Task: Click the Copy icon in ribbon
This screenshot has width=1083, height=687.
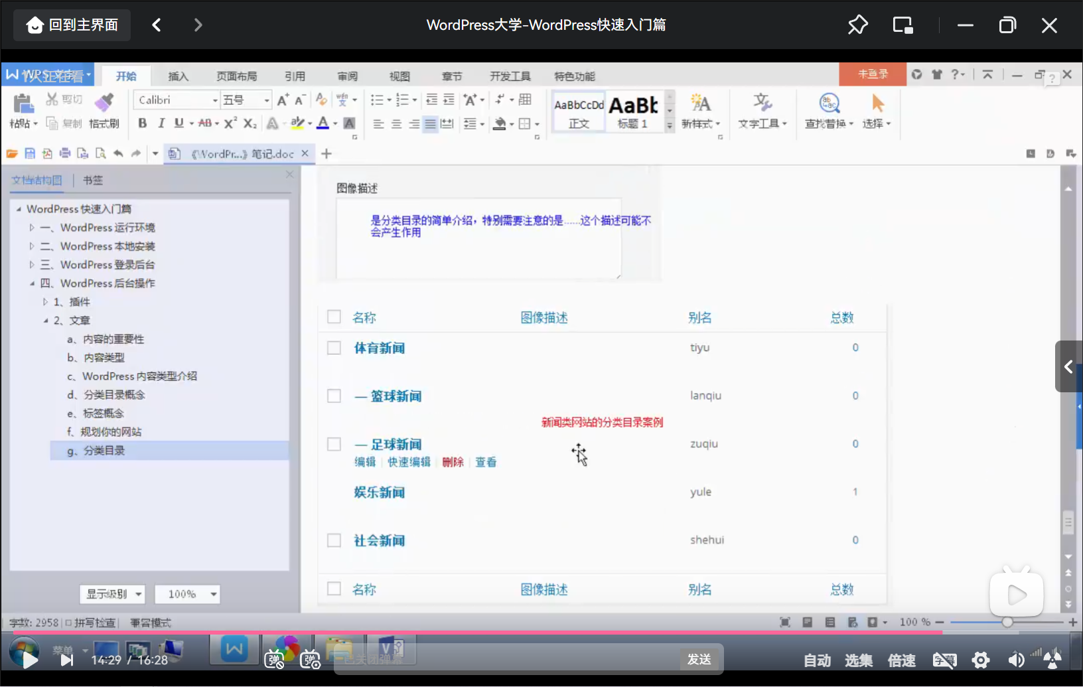Action: 52,123
